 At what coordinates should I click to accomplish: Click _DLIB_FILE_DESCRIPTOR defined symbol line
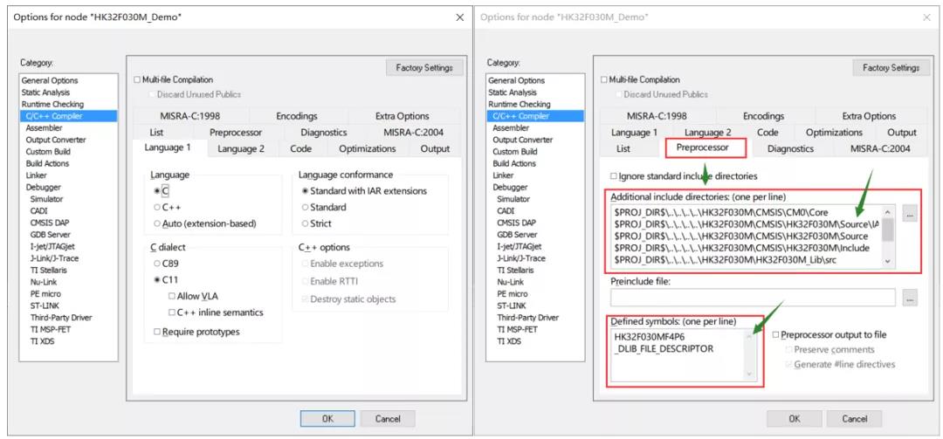coord(664,348)
